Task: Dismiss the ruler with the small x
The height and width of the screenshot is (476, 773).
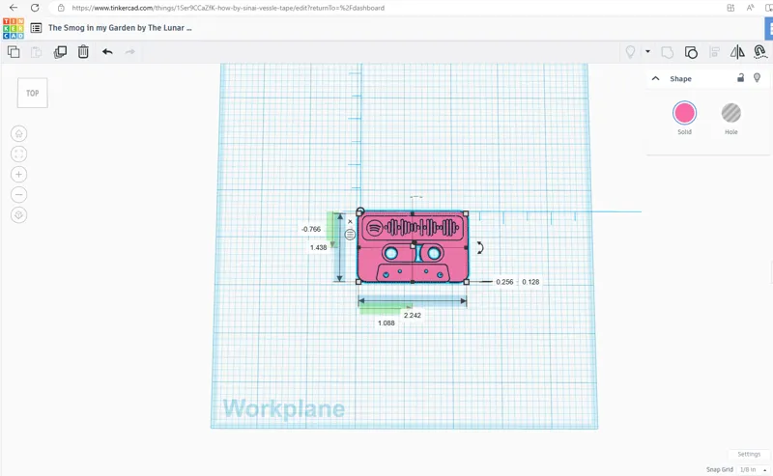Action: coord(350,222)
